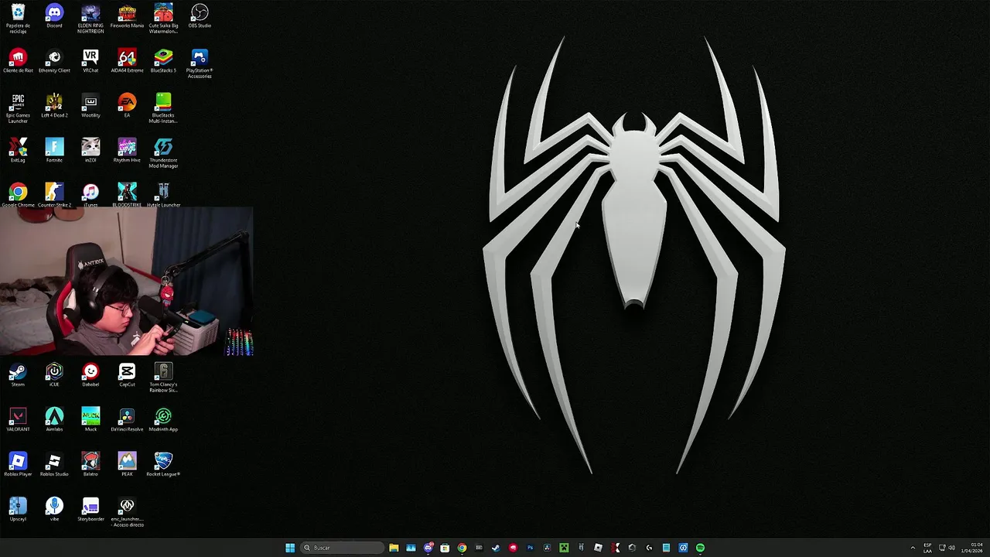Select the ExitLag desktop shortcut
The width and height of the screenshot is (990, 557).
pyautogui.click(x=18, y=151)
